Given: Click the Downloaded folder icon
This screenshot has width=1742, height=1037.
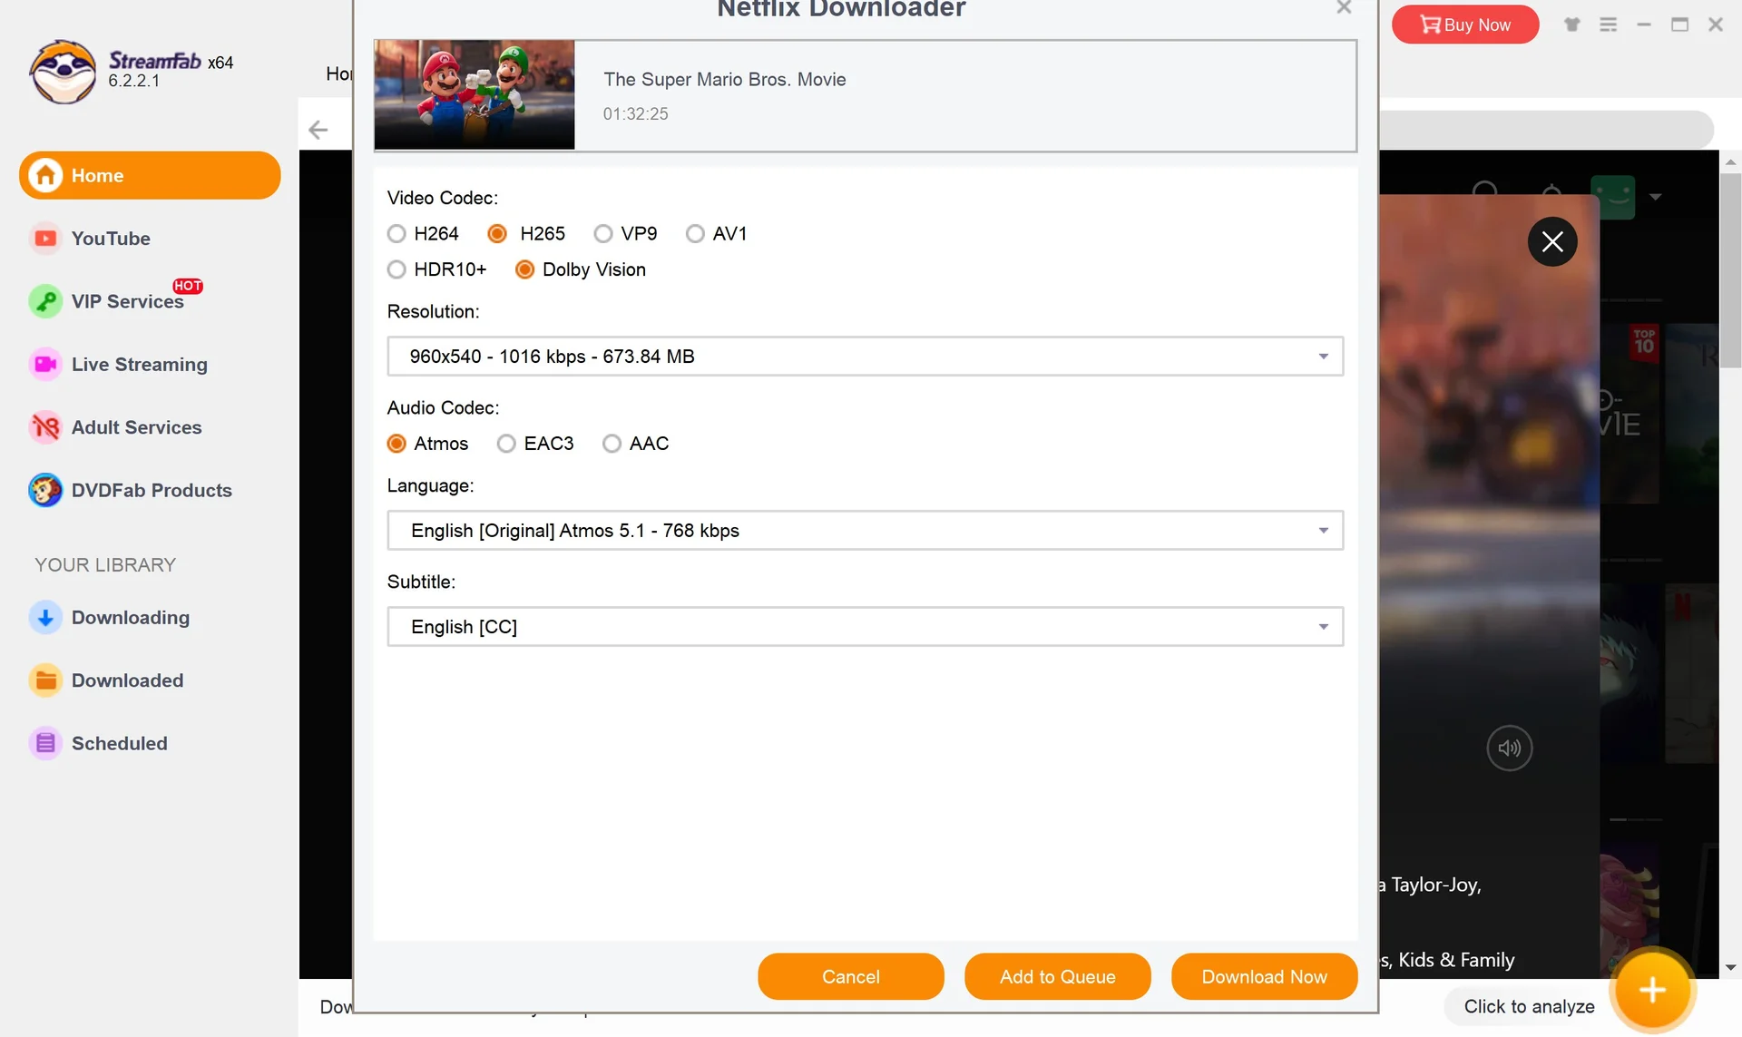Looking at the screenshot, I should 45,680.
